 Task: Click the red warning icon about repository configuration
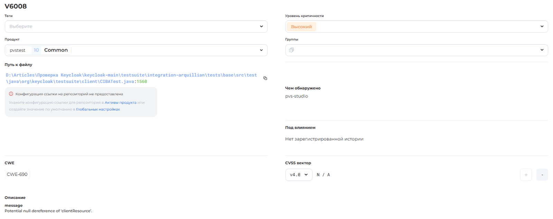click(11, 94)
